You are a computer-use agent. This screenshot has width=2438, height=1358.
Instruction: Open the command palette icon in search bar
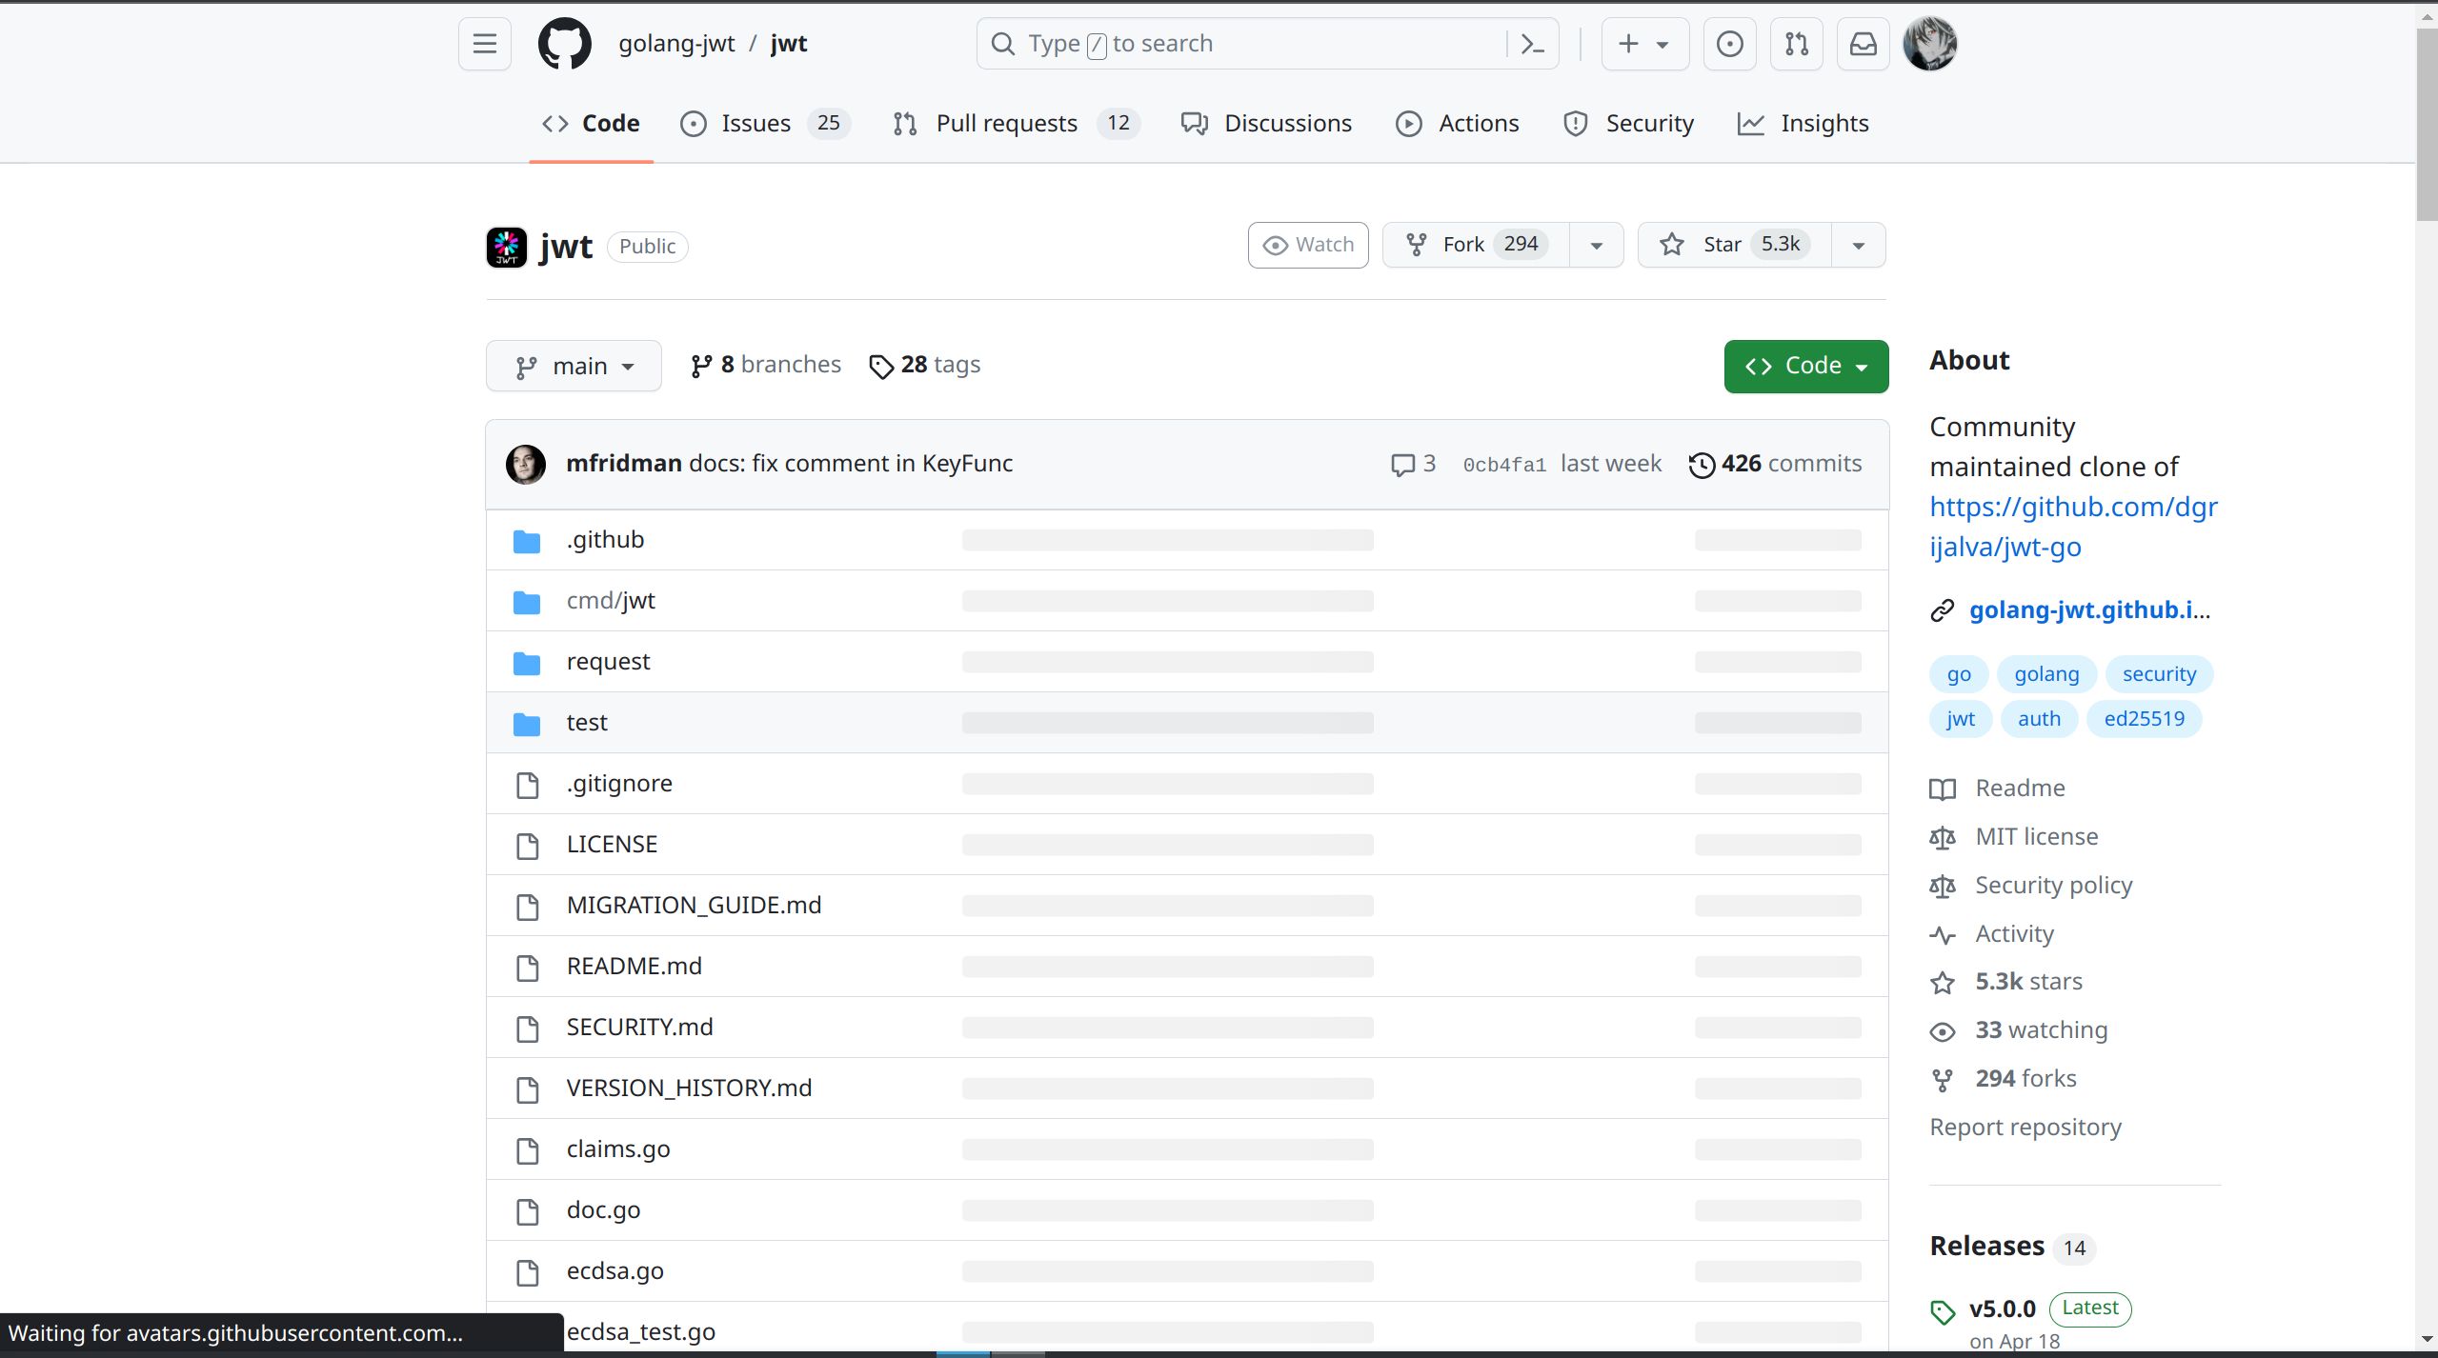[x=1532, y=44]
